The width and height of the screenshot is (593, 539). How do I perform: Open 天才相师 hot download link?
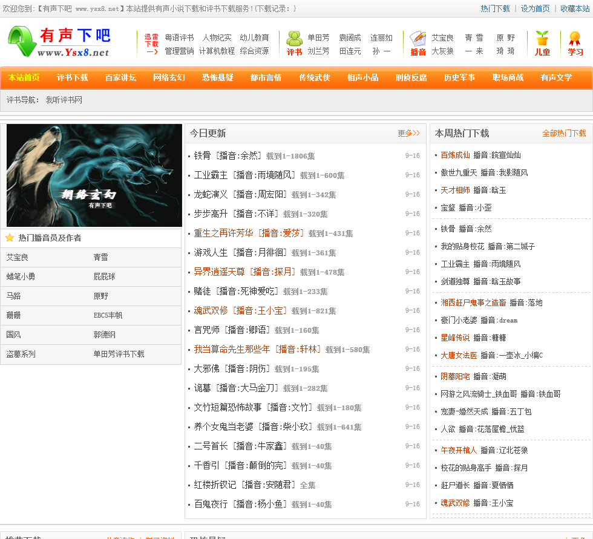pos(455,190)
